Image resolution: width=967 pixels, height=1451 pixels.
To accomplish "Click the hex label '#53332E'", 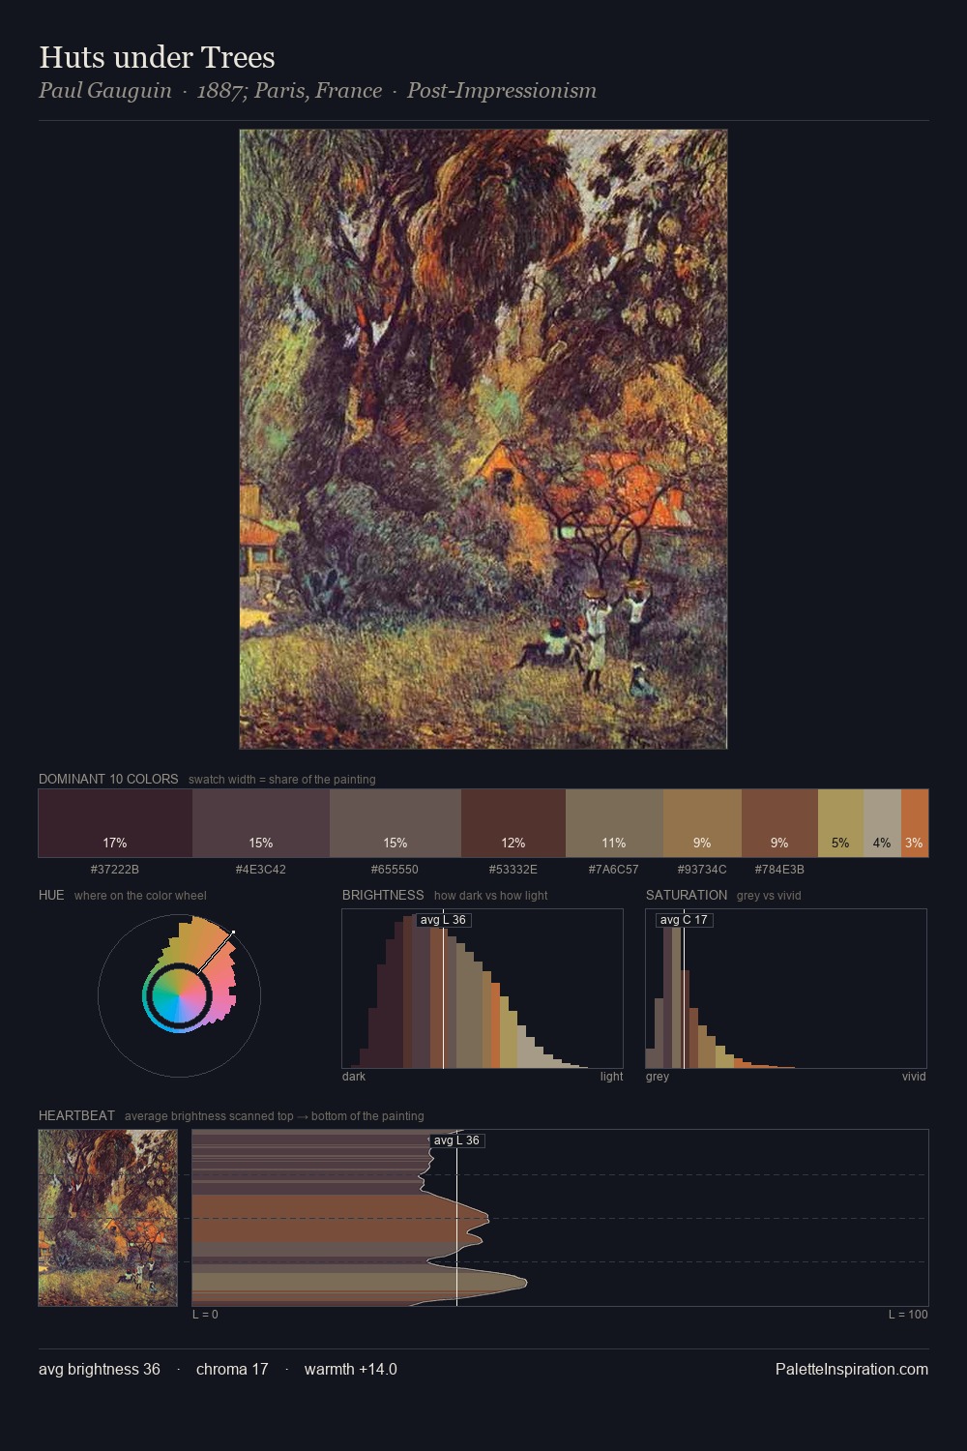I will pyautogui.click(x=513, y=869).
